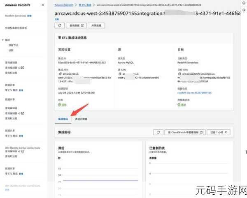Click the 滞后 lag chart line
The image size is (247, 198).
tap(100, 180)
